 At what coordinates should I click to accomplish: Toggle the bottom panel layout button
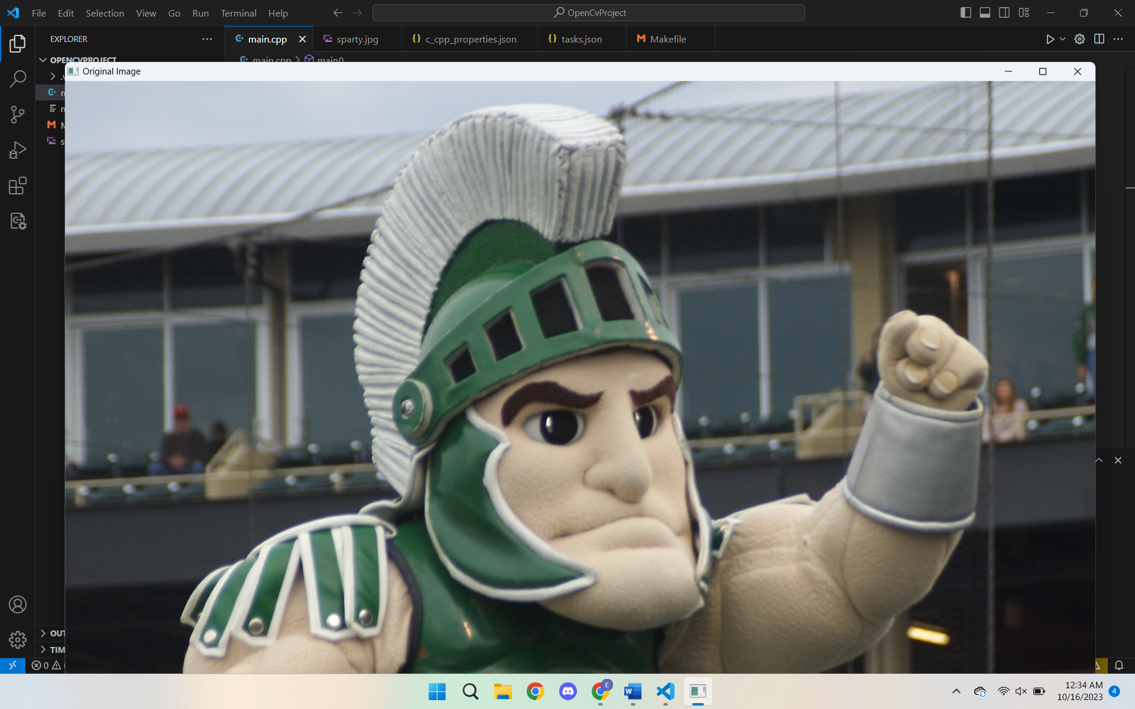(985, 12)
